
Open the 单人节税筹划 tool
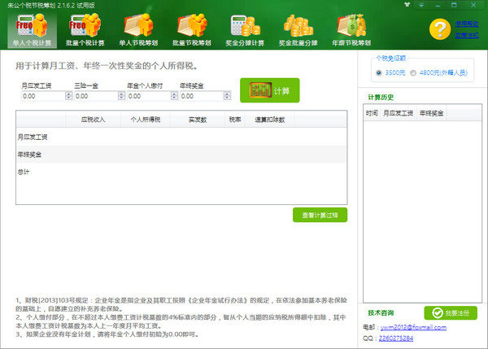click(138, 30)
